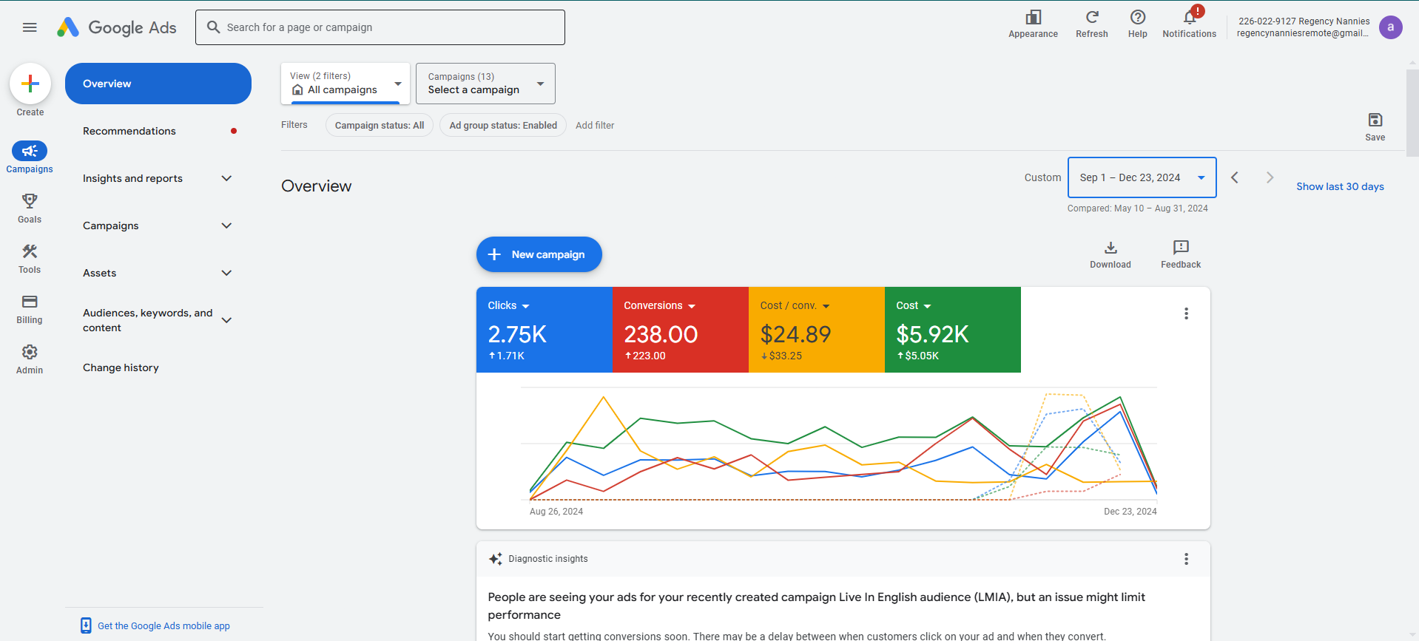The height and width of the screenshot is (641, 1419).
Task: Go to Billing in the sidebar
Action: (30, 302)
